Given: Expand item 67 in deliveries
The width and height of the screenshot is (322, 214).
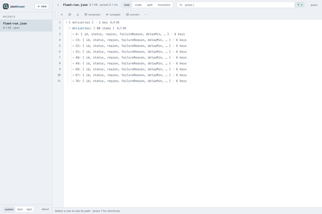Looking at the screenshot, I should pos(73,75).
